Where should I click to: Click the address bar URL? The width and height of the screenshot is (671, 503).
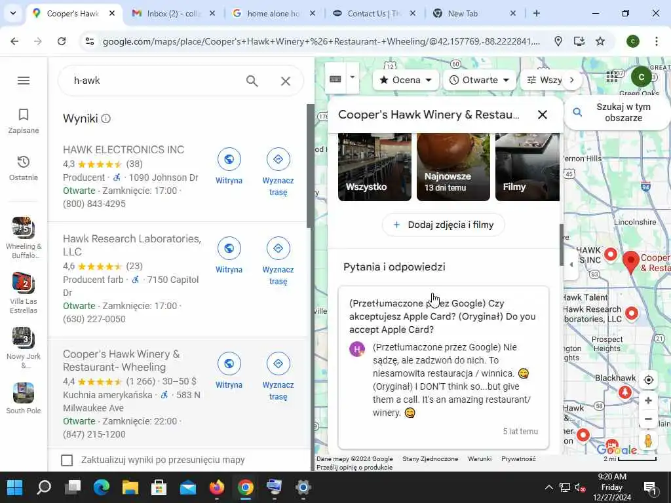321,41
